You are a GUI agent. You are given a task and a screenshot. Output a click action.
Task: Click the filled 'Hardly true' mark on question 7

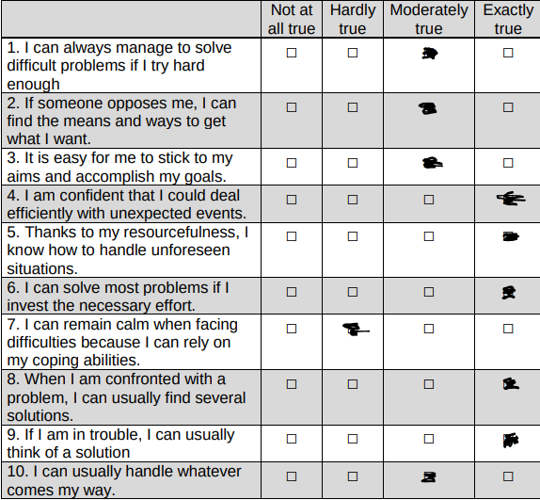[356, 329]
